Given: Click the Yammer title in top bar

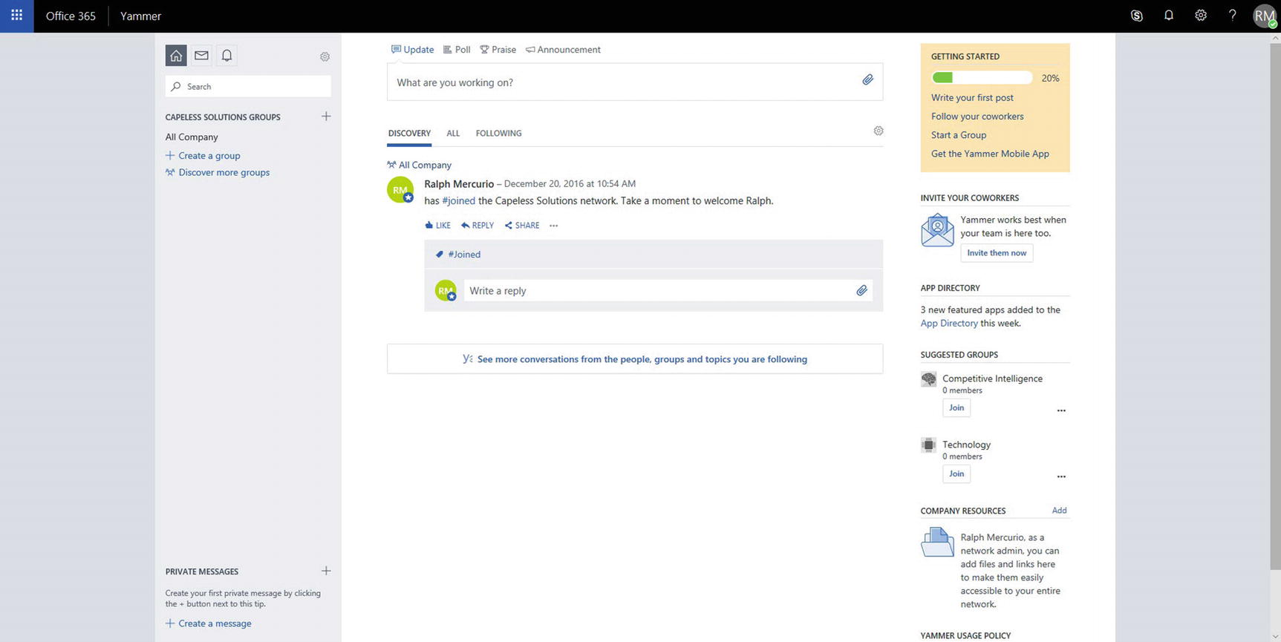Looking at the screenshot, I should [140, 16].
